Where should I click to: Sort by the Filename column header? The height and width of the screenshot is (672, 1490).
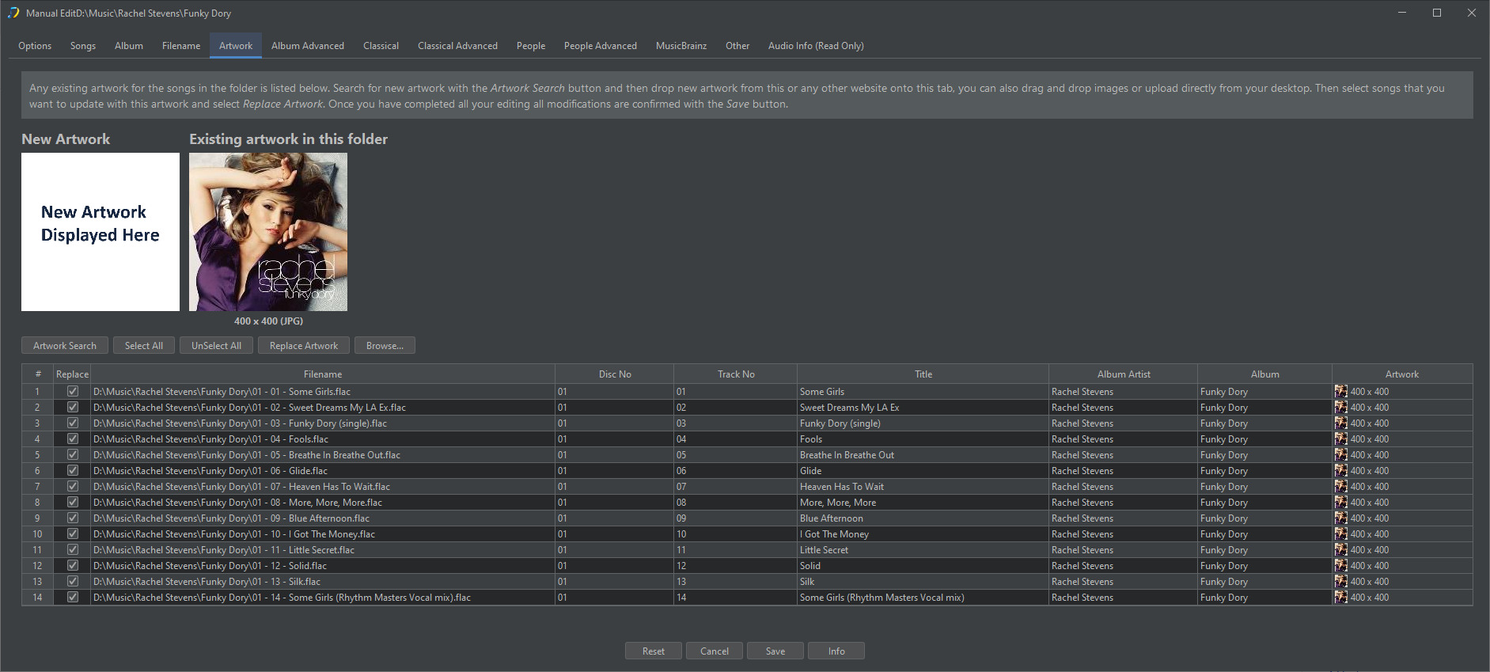click(x=323, y=374)
